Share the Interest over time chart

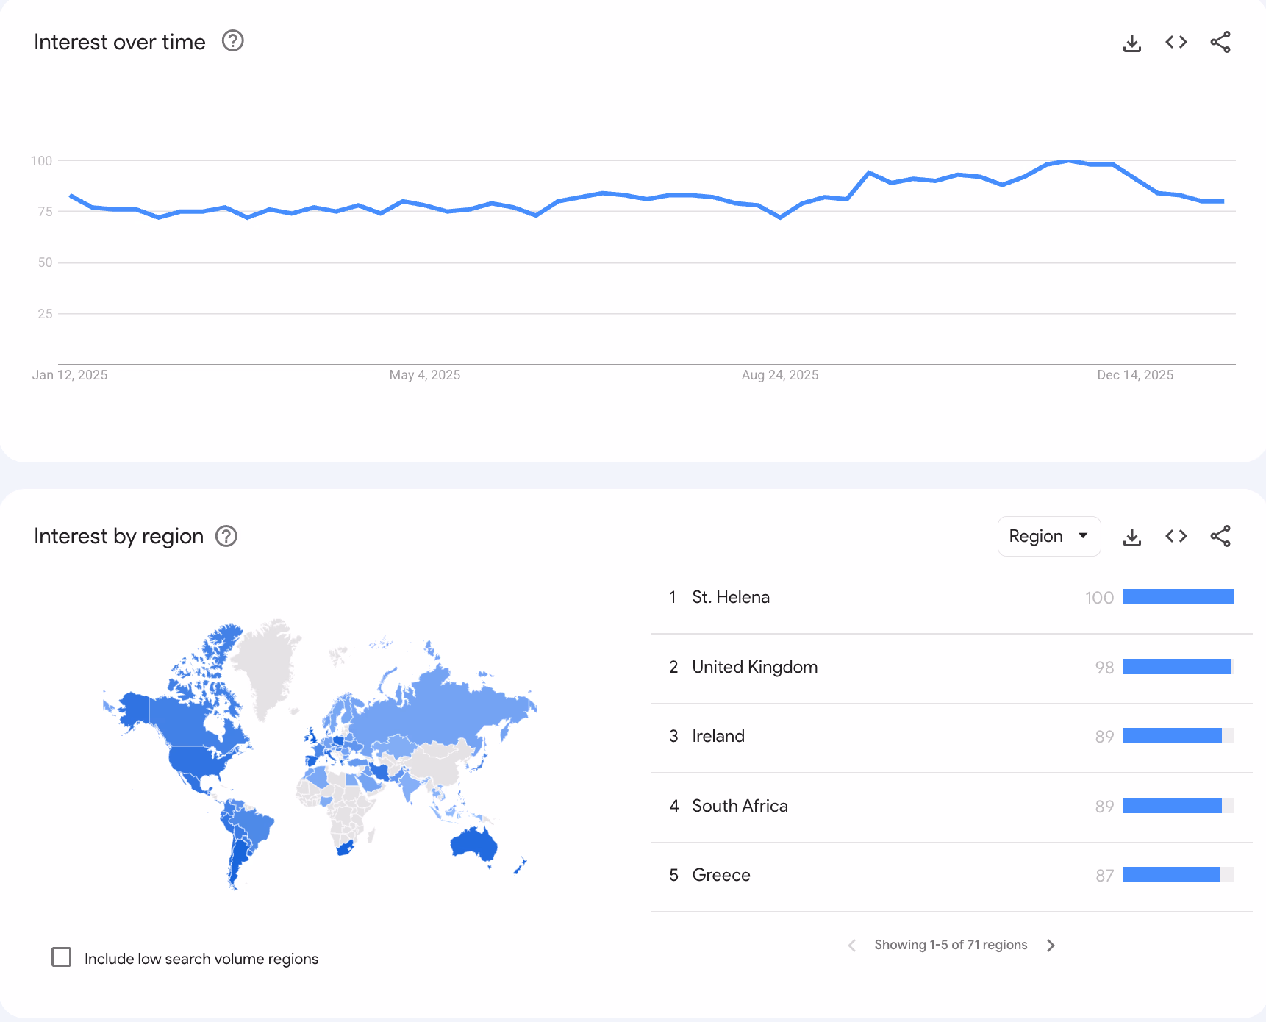(x=1220, y=42)
